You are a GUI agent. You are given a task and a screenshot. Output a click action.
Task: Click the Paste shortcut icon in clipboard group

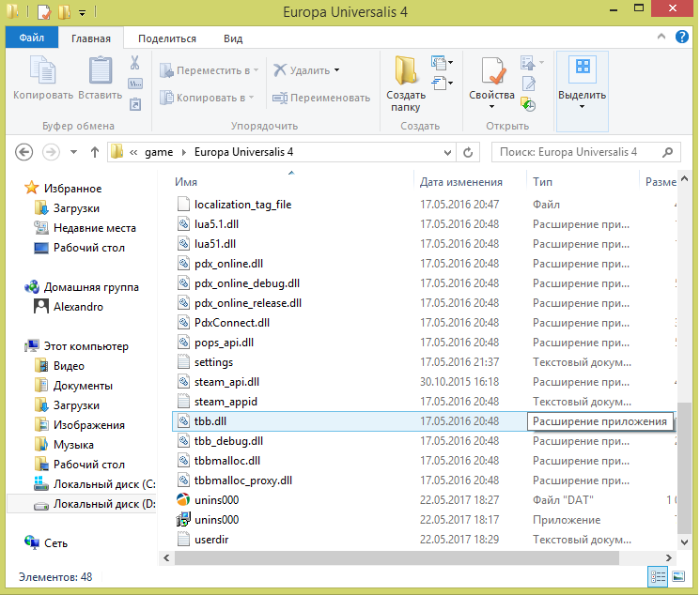pos(135,104)
